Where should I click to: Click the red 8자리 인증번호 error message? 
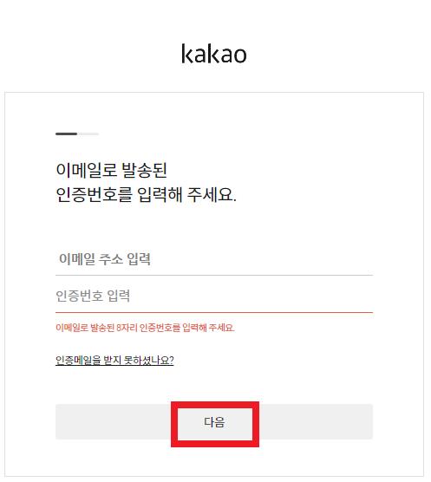pyautogui.click(x=145, y=328)
